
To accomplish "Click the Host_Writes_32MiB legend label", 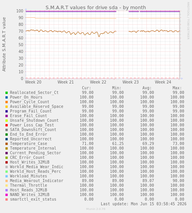I will (x=30, y=162).
